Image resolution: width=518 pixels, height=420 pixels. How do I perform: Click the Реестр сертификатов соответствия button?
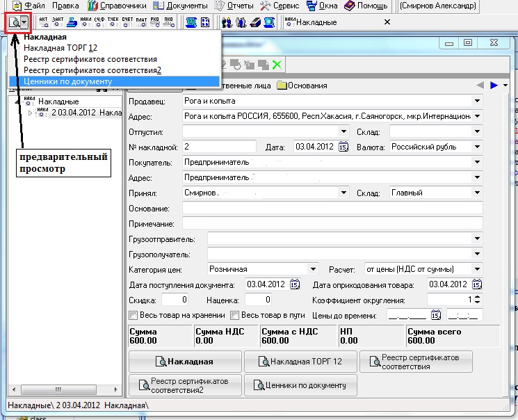tap(416, 362)
